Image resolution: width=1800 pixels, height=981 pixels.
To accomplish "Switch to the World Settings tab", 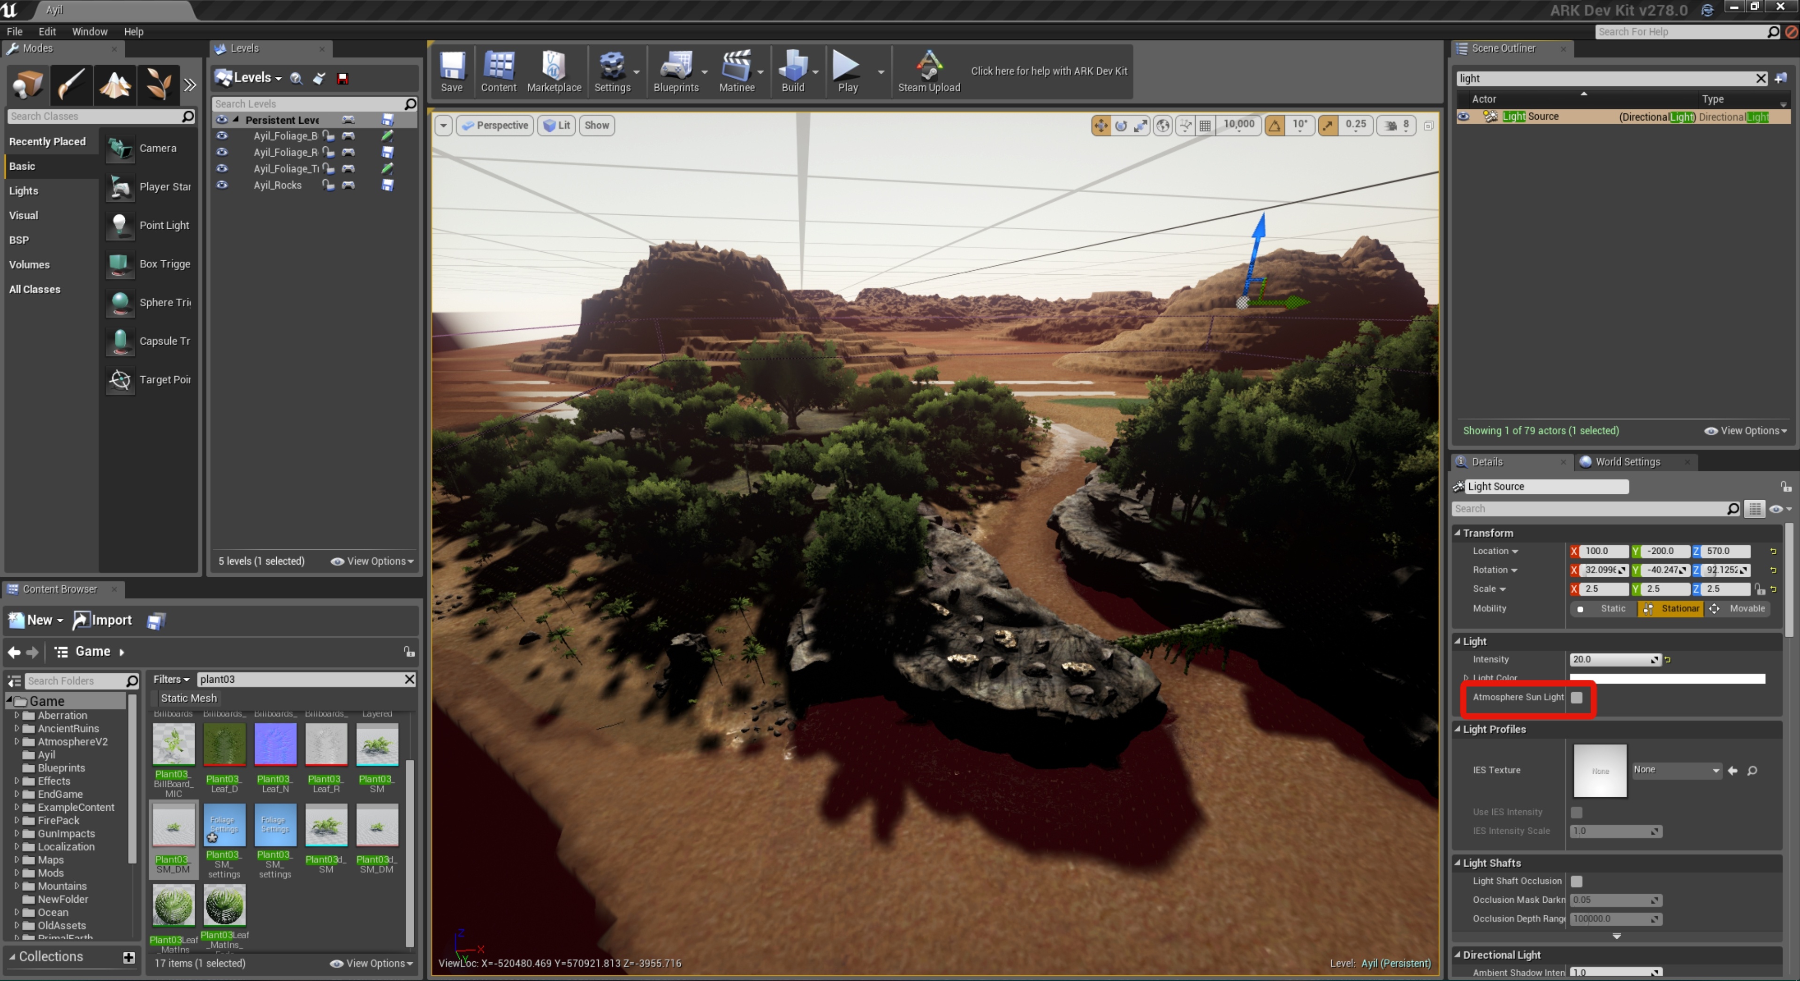I will [x=1627, y=462].
